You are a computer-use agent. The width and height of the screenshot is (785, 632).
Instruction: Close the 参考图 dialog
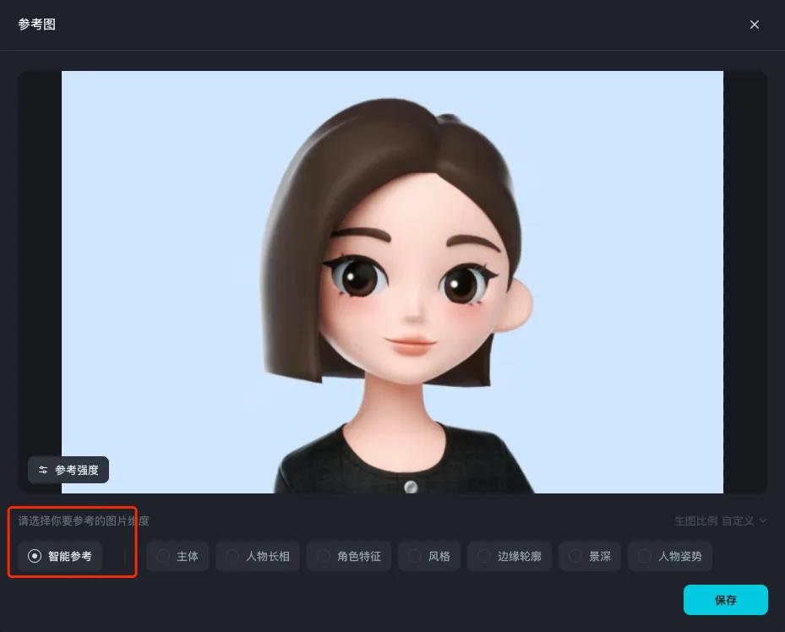(755, 25)
